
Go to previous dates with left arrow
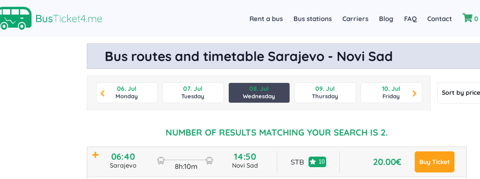103,93
